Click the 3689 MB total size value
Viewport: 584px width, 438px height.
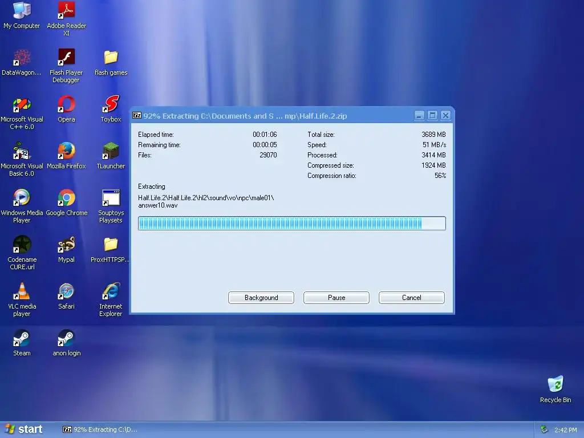[433, 135]
